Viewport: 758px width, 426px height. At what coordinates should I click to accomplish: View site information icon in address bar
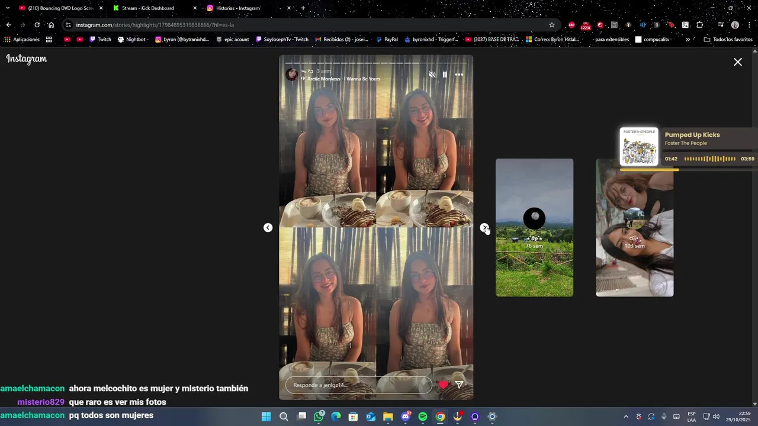point(68,25)
